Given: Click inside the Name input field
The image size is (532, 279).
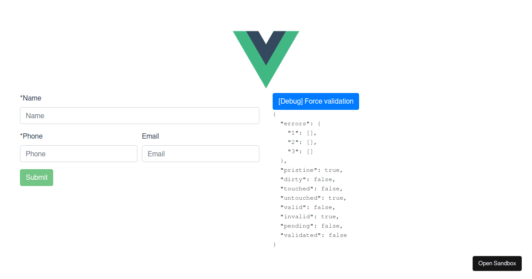Looking at the screenshot, I should [x=140, y=116].
